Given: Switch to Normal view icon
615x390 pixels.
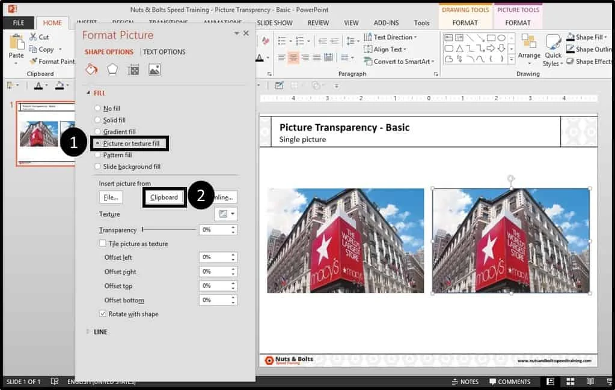Looking at the screenshot, I should [x=550, y=382].
